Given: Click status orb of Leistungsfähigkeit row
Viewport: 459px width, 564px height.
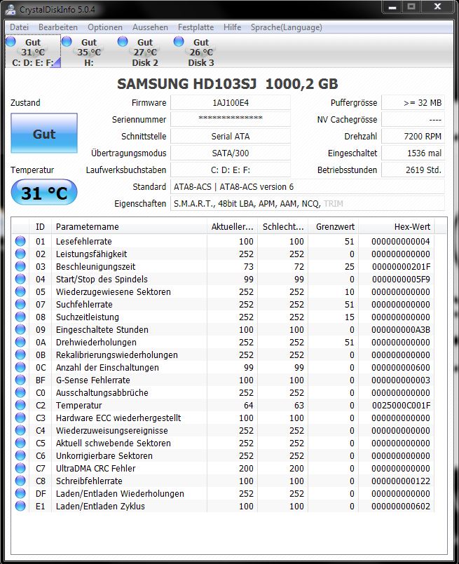Looking at the screenshot, I should point(20,254).
